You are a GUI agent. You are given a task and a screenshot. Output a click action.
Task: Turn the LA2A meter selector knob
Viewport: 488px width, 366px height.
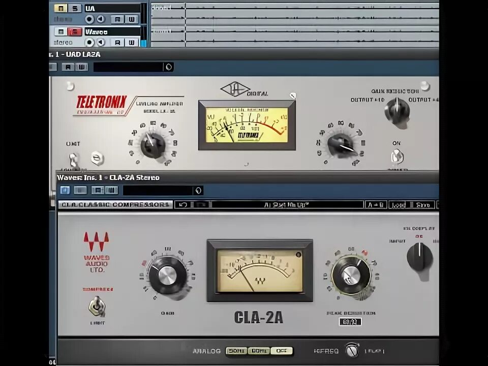397,112
